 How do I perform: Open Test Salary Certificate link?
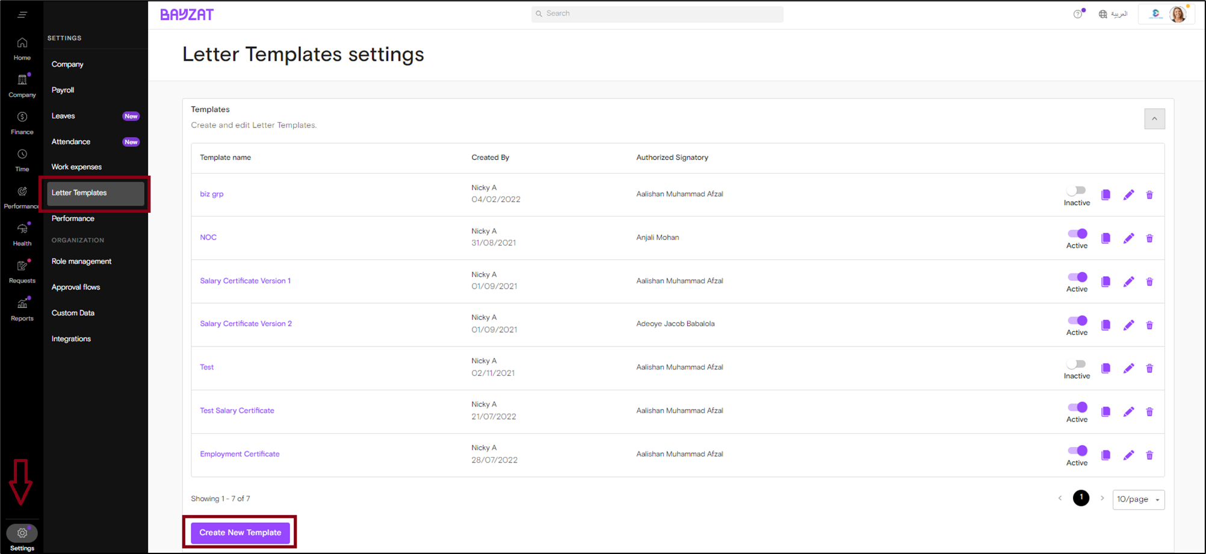pos(237,411)
